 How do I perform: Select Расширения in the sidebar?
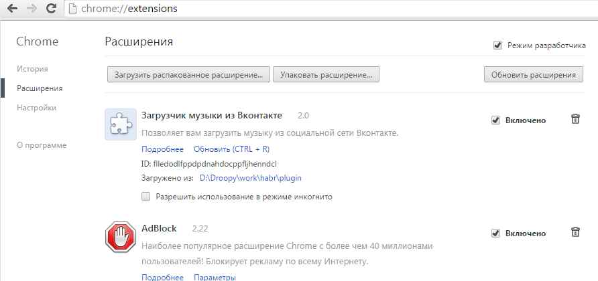[x=40, y=88]
